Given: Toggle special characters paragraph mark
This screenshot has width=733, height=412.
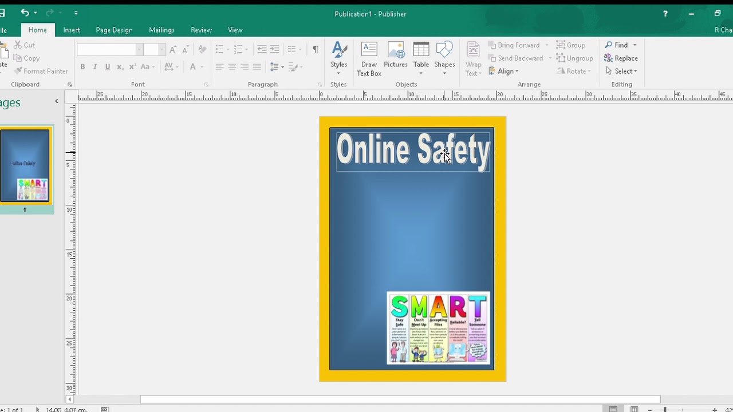Looking at the screenshot, I should coord(316,49).
